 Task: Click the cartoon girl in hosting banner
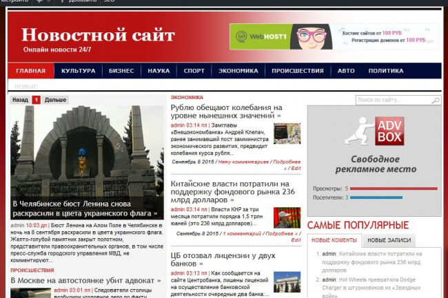point(312,37)
